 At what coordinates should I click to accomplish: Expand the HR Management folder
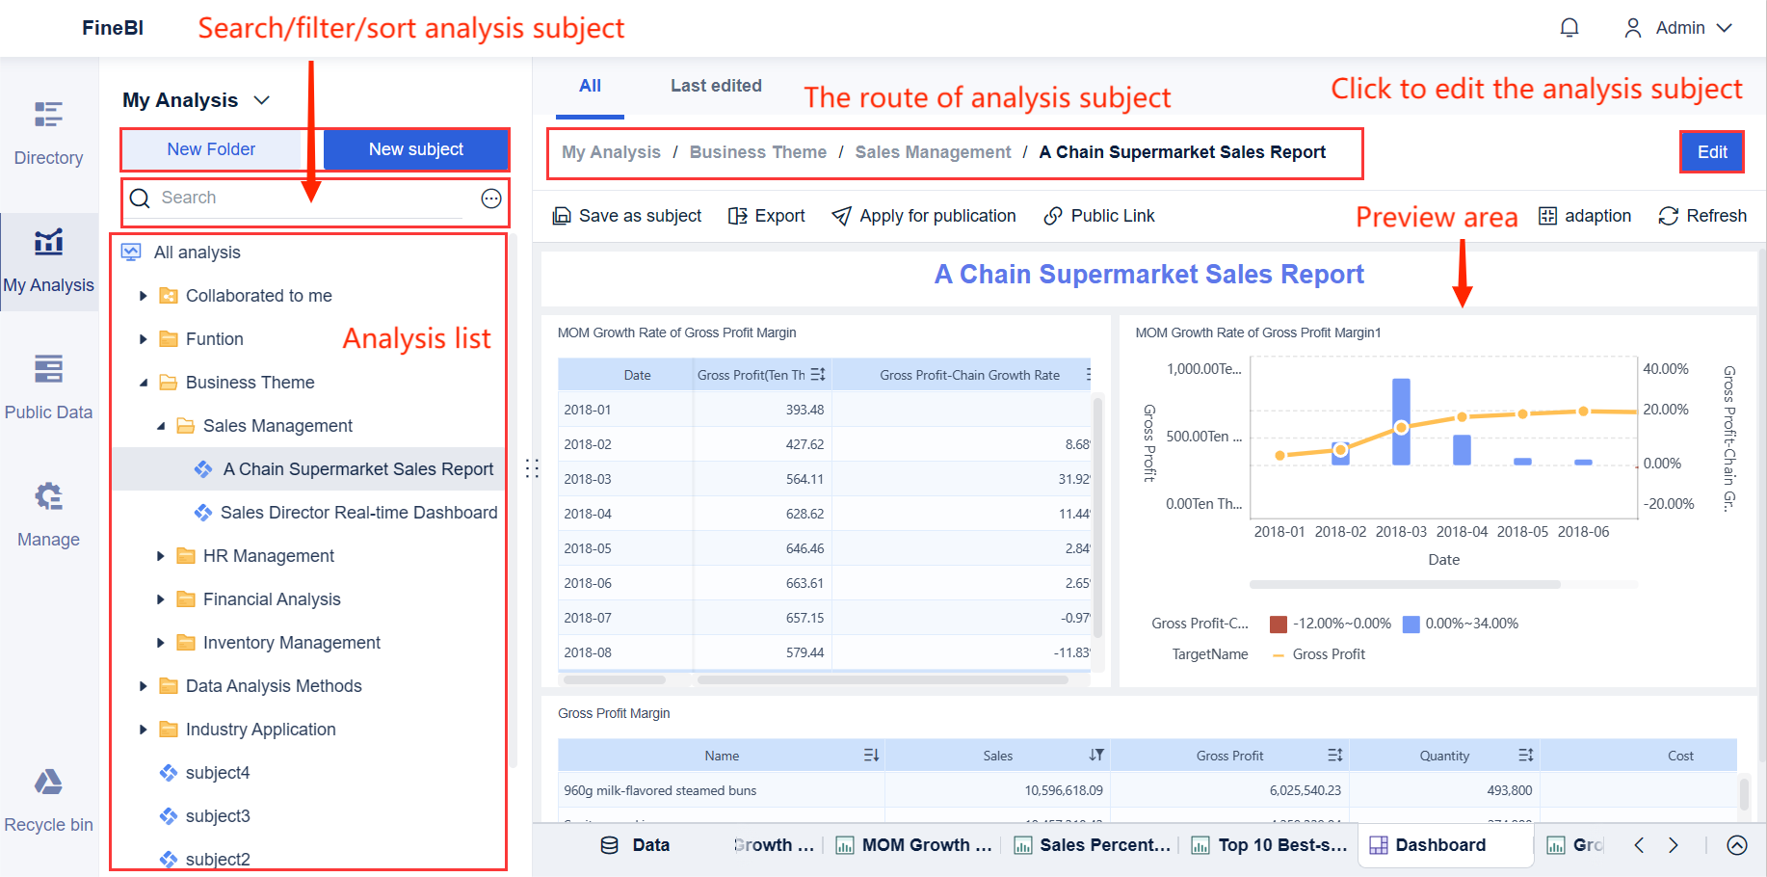(x=161, y=556)
